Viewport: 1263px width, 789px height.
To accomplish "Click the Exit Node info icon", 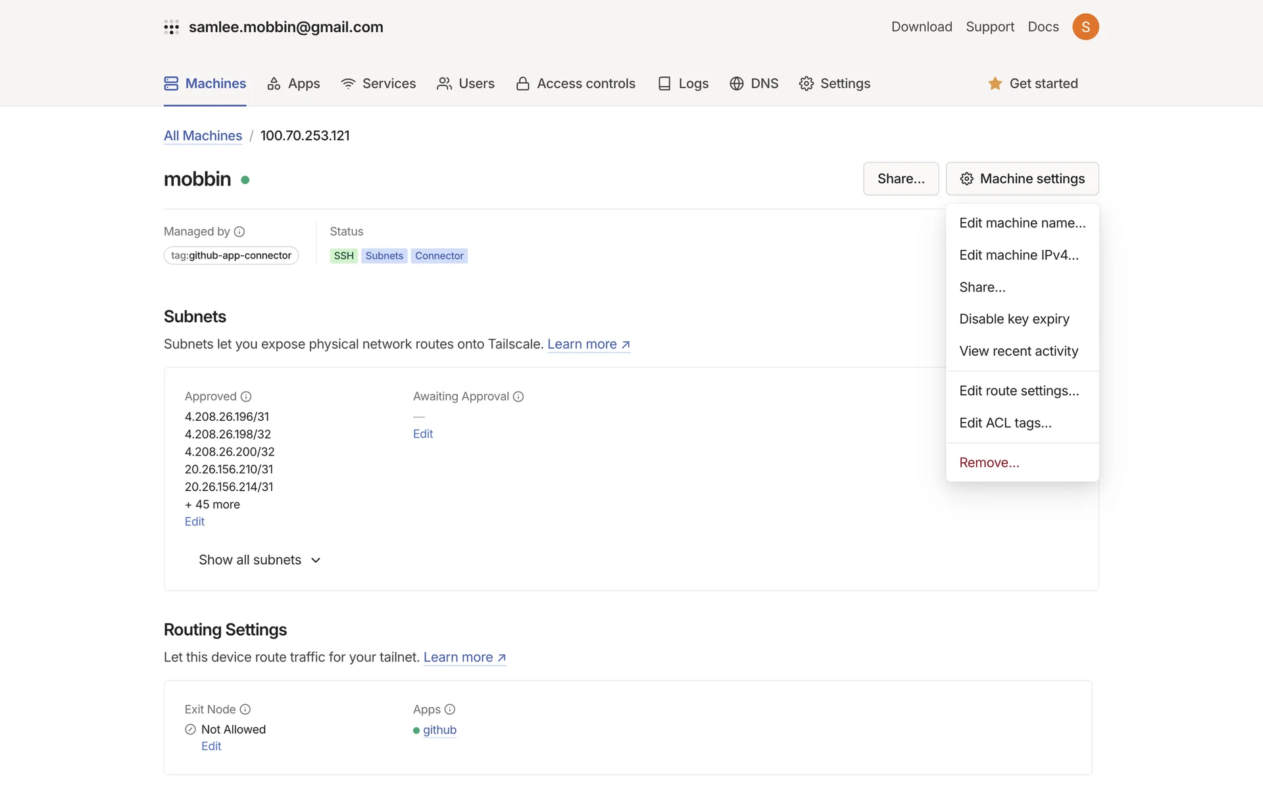I will [x=245, y=709].
